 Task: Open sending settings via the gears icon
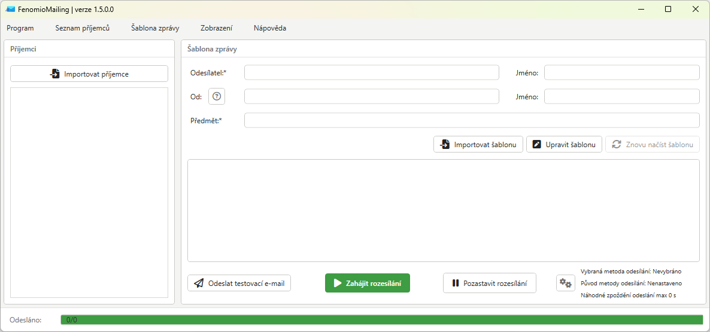pyautogui.click(x=566, y=283)
